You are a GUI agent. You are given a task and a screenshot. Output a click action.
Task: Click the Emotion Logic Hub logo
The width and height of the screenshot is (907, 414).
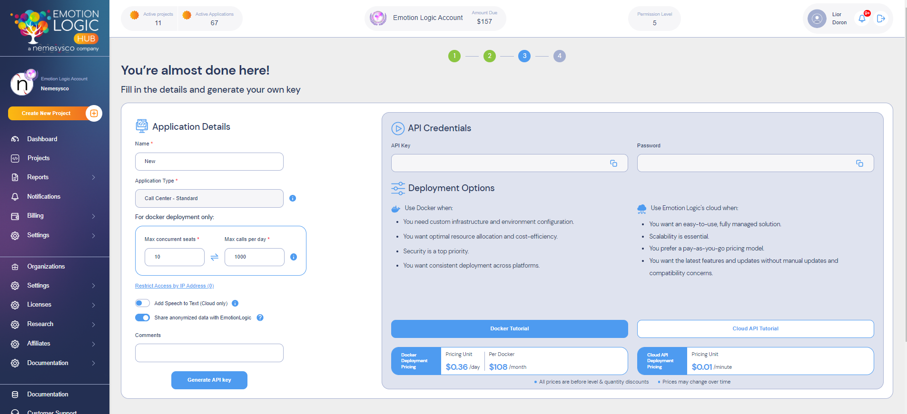55,30
